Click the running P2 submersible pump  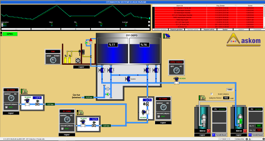click(x=240, y=120)
